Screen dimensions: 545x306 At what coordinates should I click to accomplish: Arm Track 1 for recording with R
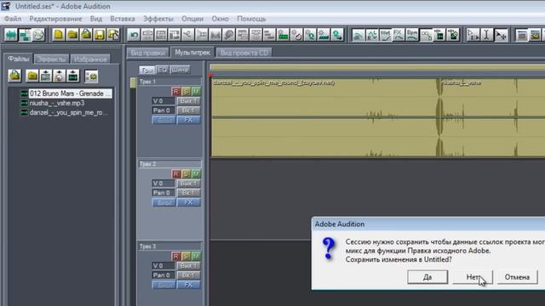pos(176,92)
